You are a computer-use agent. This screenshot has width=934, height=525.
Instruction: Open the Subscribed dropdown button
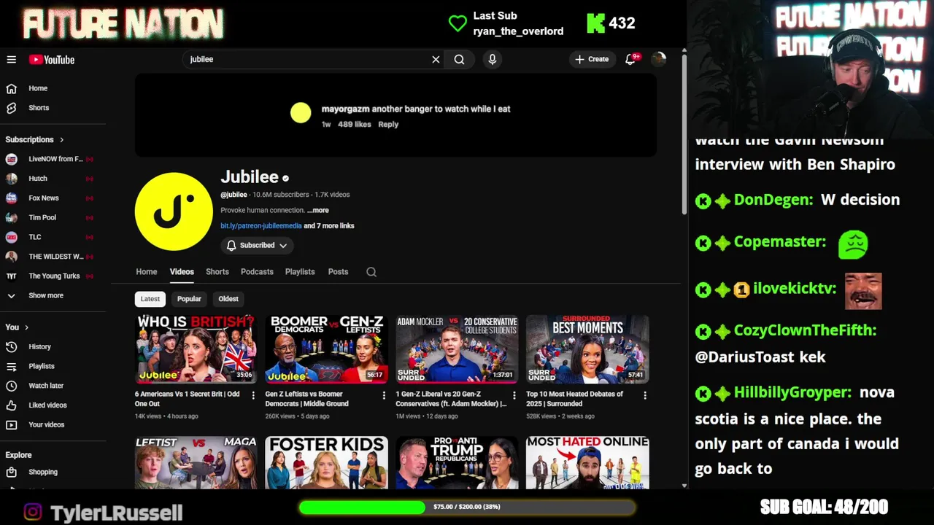coord(255,246)
